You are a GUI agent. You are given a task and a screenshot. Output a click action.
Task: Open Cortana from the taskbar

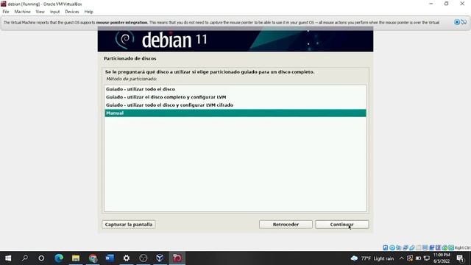click(41, 258)
